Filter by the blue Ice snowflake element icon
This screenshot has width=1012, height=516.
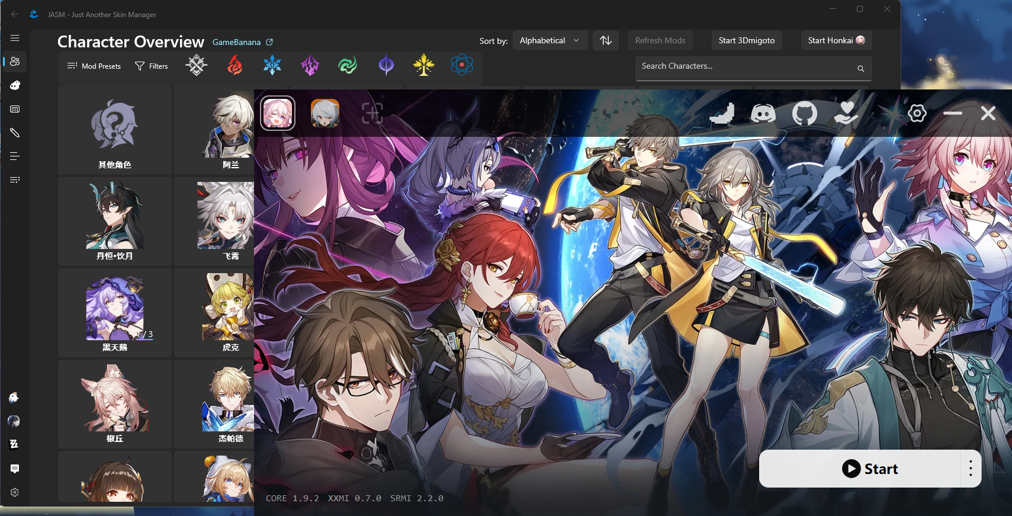272,65
